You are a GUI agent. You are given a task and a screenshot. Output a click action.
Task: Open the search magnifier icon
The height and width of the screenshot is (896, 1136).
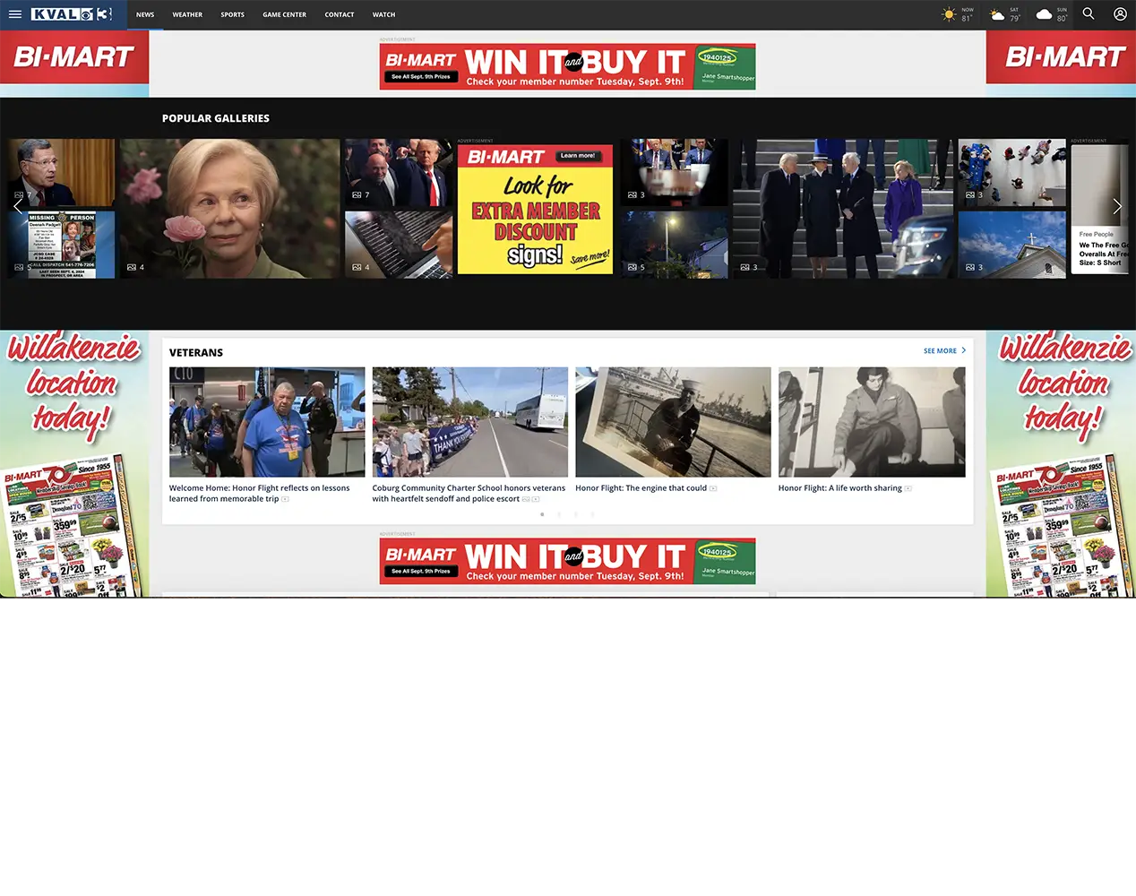1089,14
